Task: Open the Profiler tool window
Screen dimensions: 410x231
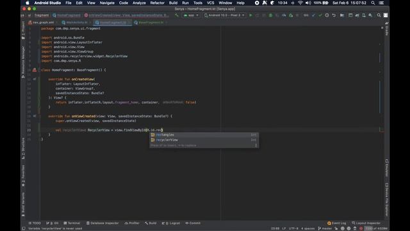Action: 132,223
